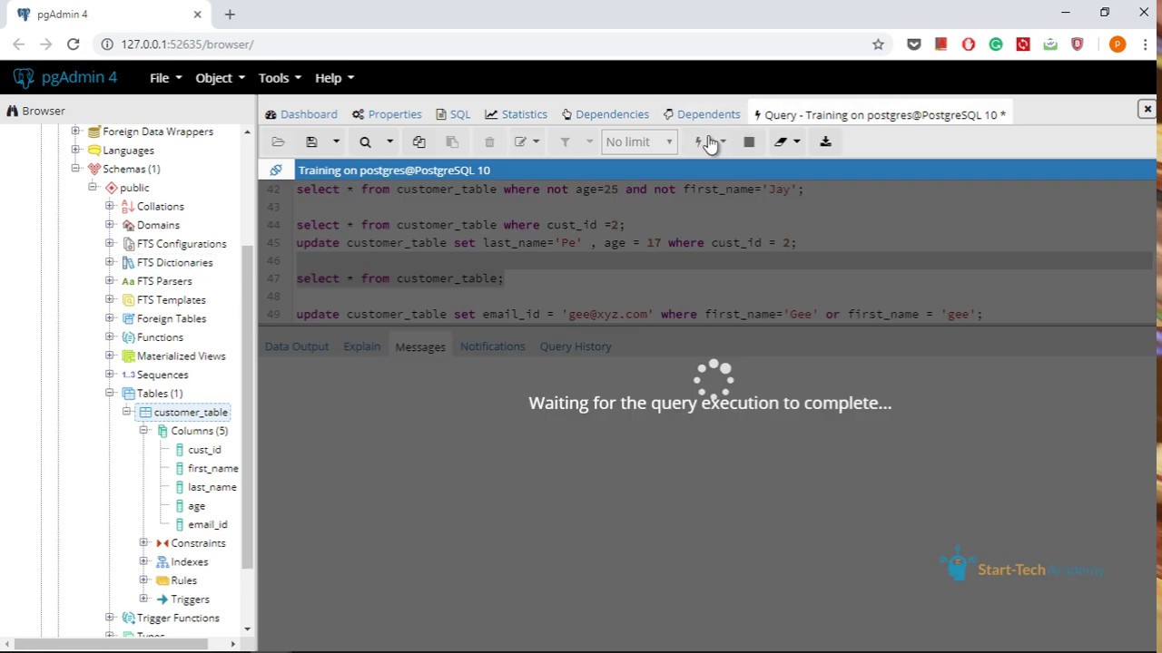Click the Download as CSV icon
Viewport: 1162px width, 653px height.
(x=825, y=141)
